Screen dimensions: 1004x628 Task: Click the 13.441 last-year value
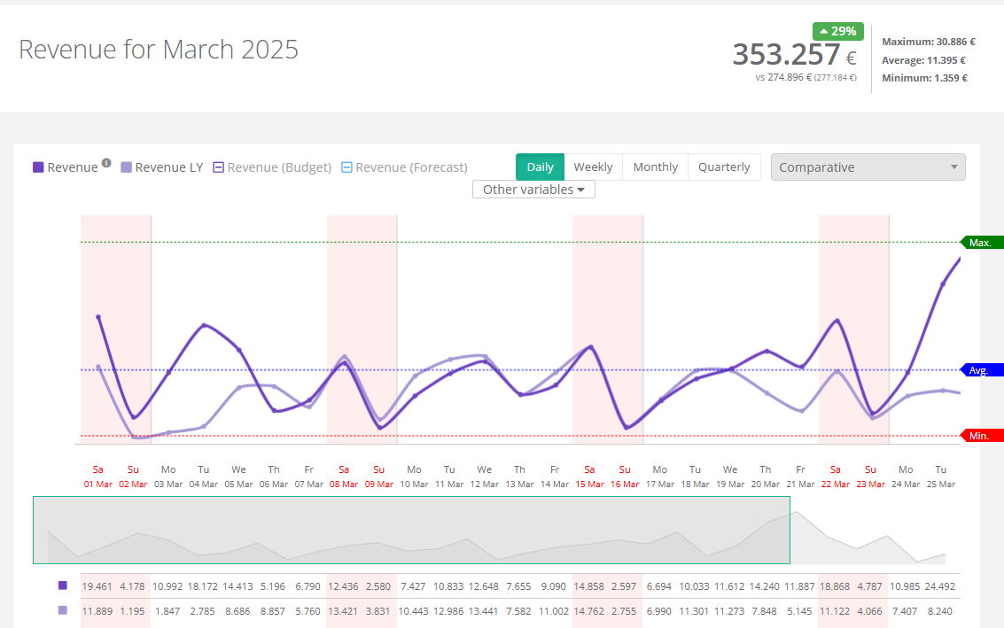click(x=483, y=611)
